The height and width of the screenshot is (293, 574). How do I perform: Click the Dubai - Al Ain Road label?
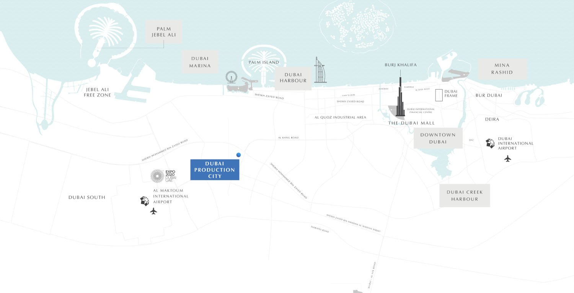coord(372,275)
